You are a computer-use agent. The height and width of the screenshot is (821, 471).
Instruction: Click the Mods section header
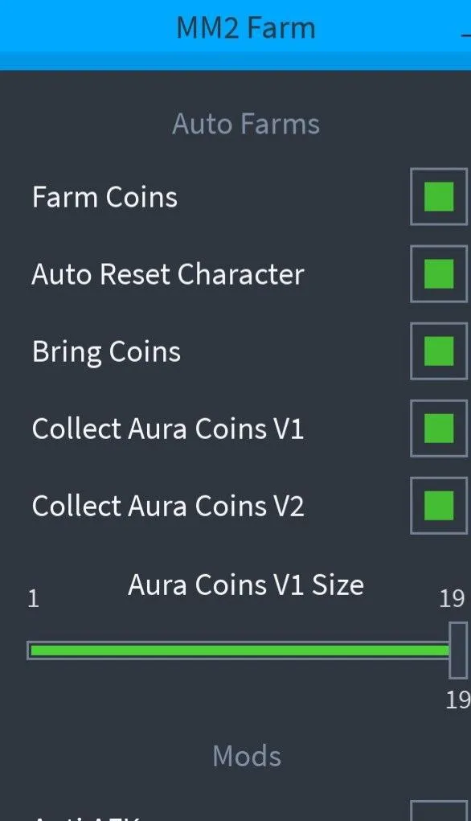click(247, 756)
